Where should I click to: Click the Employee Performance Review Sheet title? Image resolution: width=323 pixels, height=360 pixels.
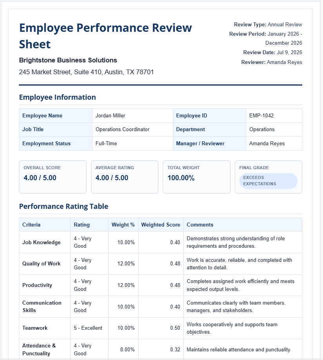(105, 36)
